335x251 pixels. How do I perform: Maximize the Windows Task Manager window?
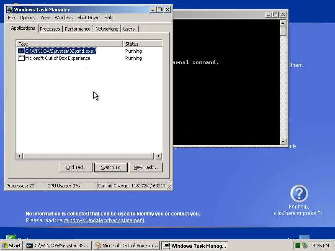point(160,10)
